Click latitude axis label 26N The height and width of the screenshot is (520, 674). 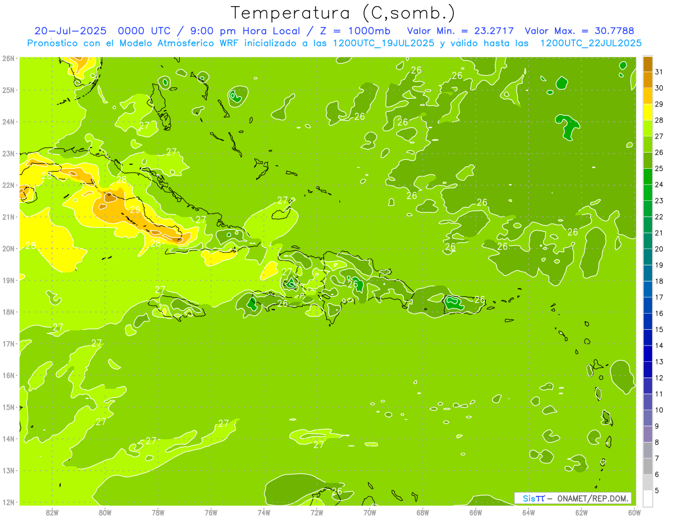(x=8, y=58)
